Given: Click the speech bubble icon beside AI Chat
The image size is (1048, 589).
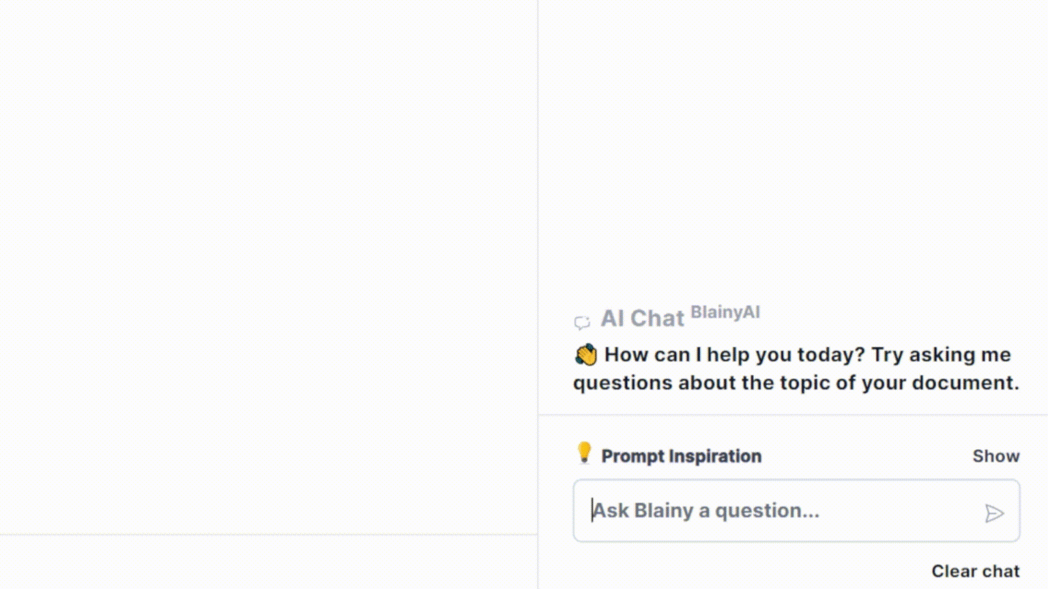Looking at the screenshot, I should (x=582, y=322).
